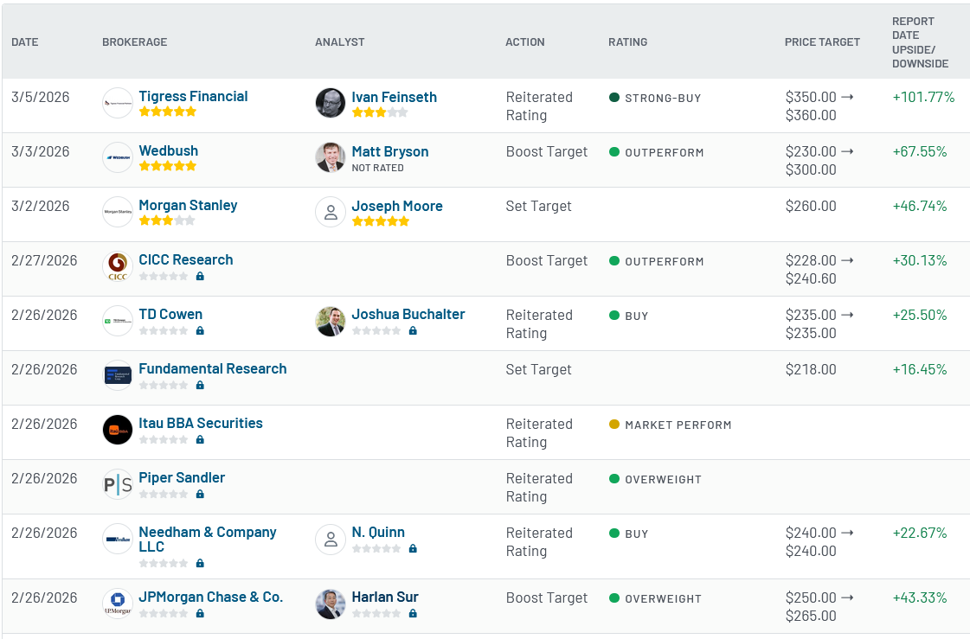The height and width of the screenshot is (639, 970).
Task: Click Joshua Buchalter's profile photo
Action: tap(331, 322)
